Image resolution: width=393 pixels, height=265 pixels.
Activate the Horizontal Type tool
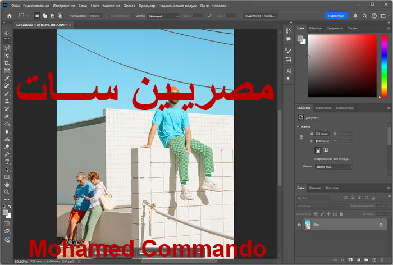[x=7, y=162]
